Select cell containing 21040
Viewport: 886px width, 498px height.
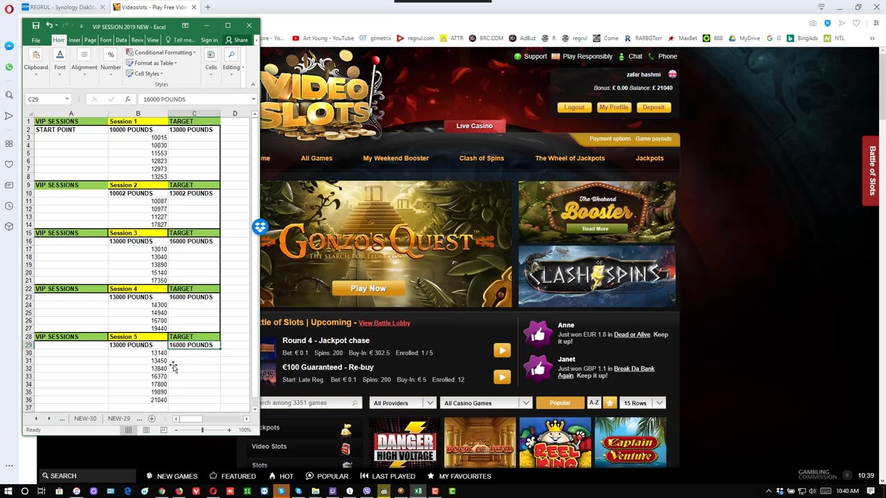pyautogui.click(x=138, y=400)
